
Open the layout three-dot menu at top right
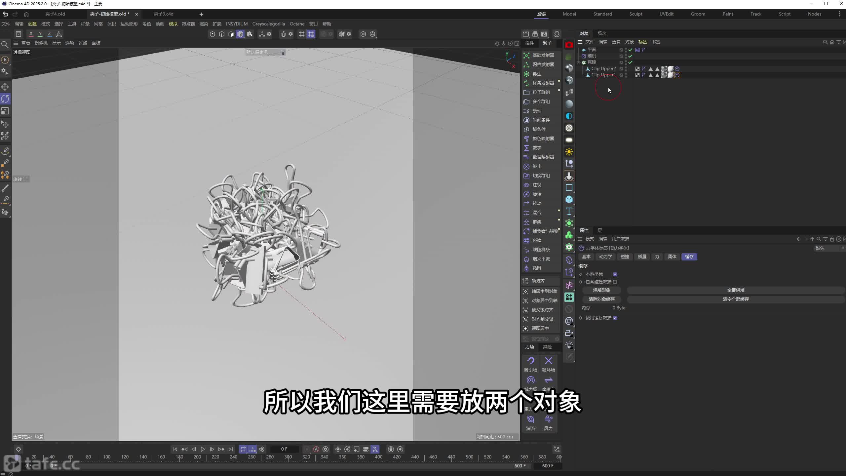(839, 14)
